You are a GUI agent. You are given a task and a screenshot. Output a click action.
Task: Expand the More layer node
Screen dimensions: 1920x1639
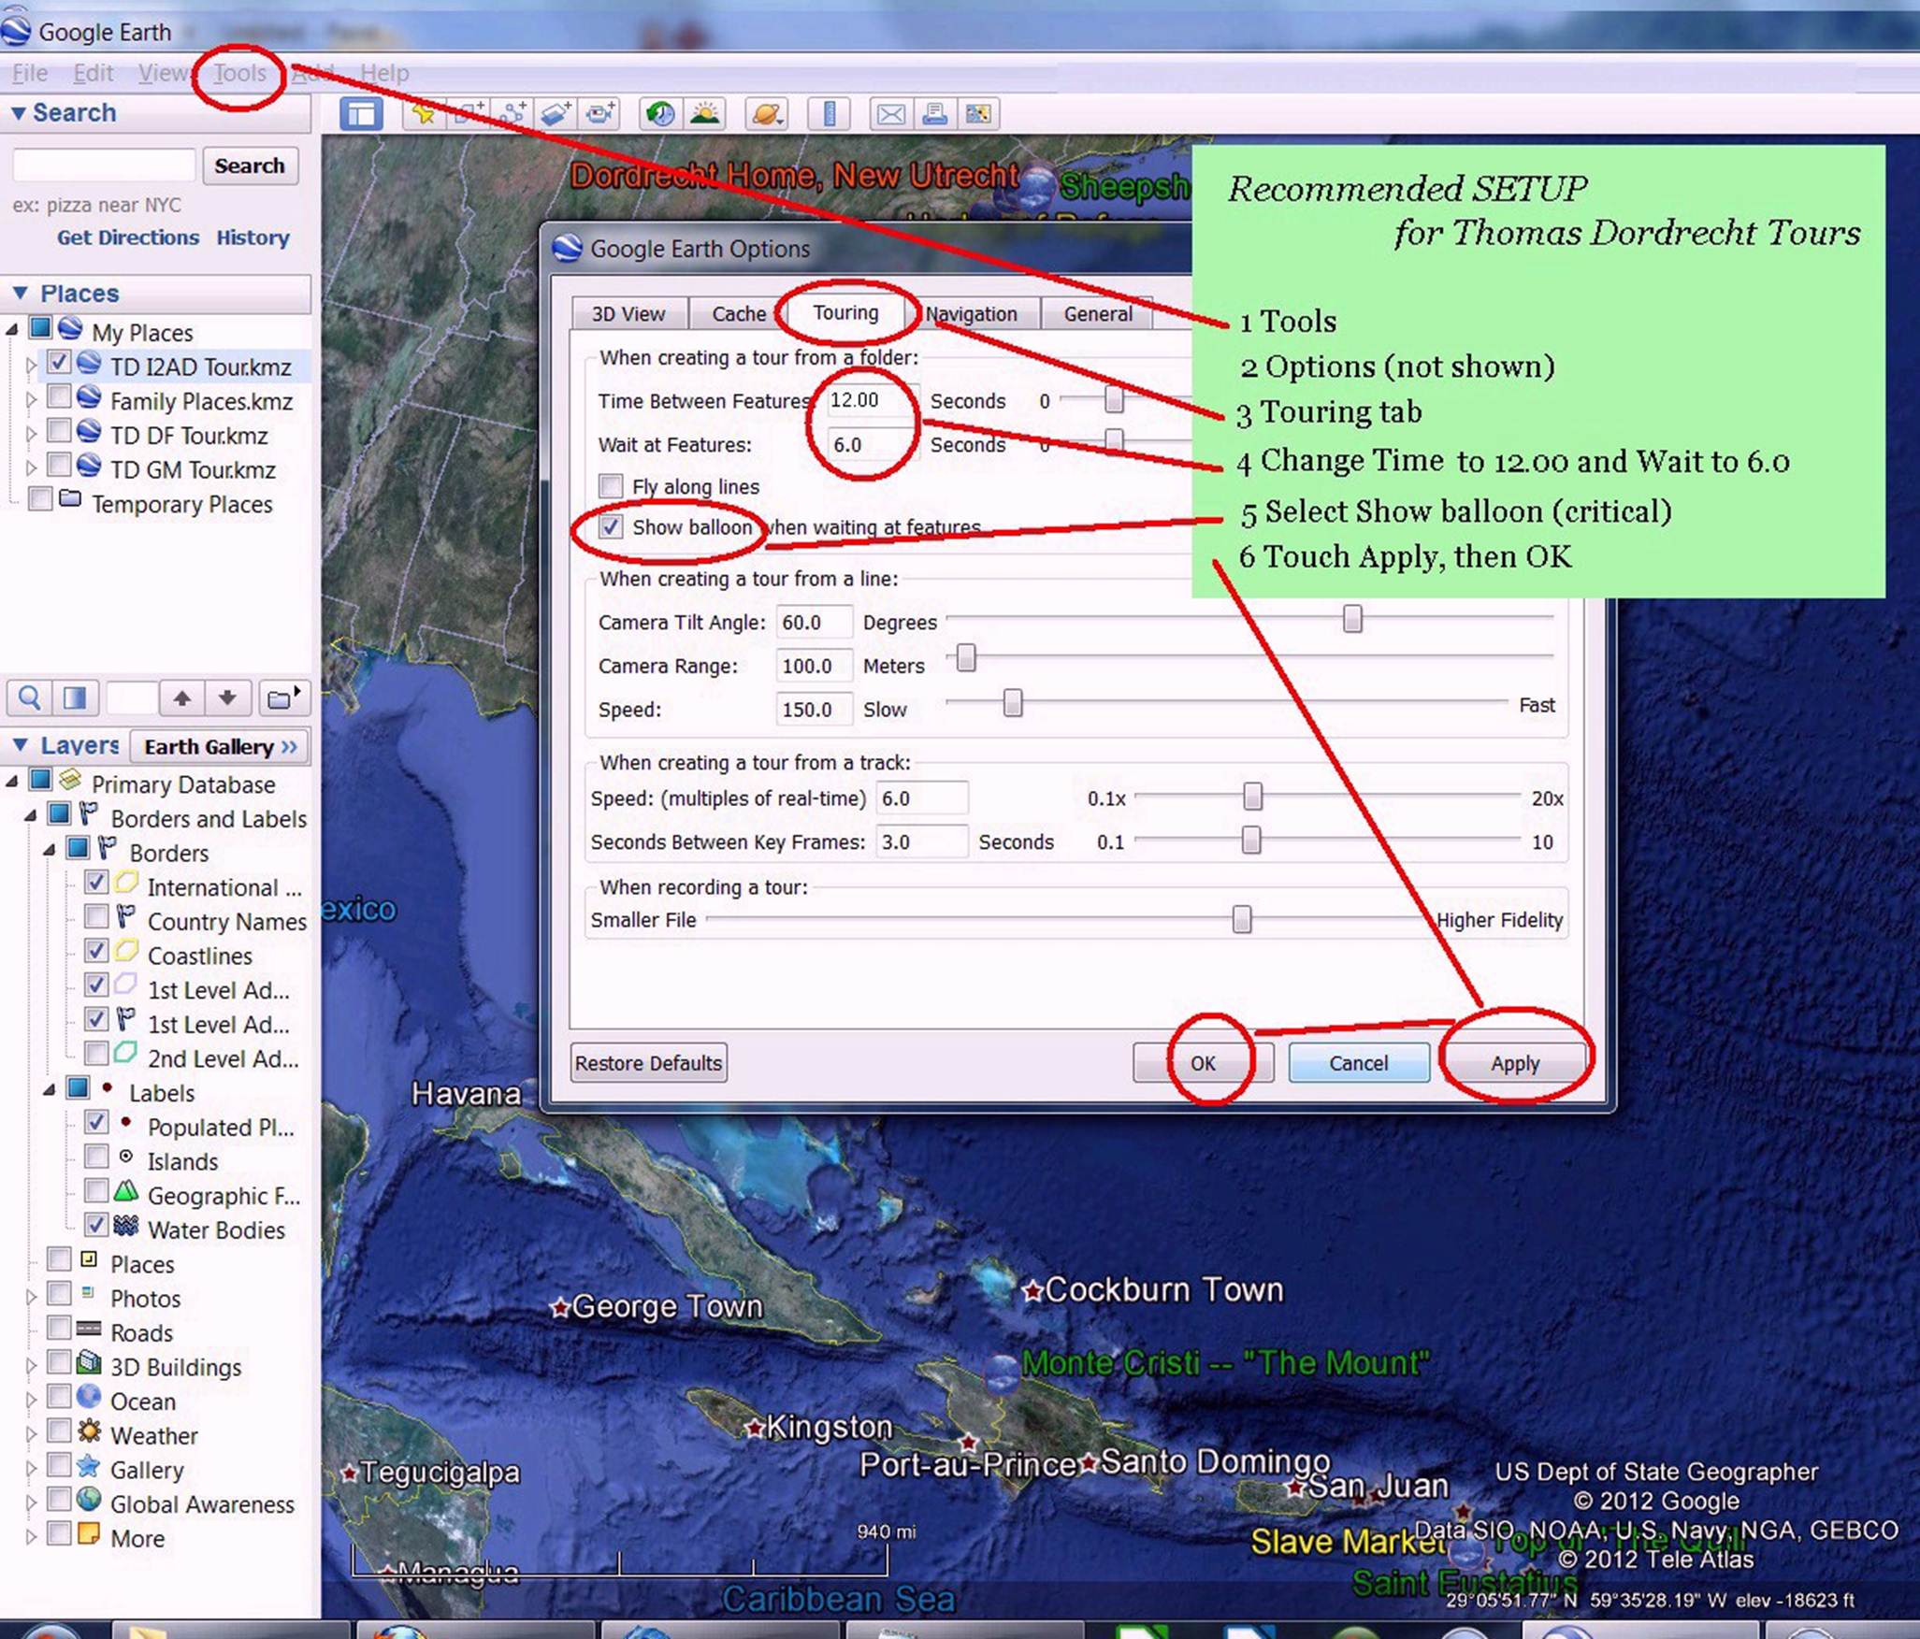click(x=31, y=1536)
